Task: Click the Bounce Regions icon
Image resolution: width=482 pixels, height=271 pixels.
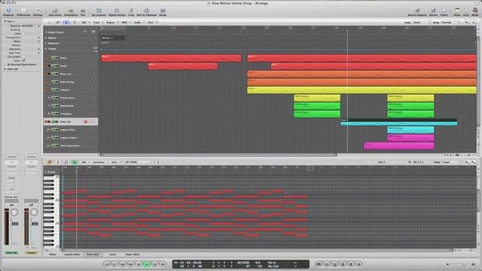Action: pyautogui.click(x=417, y=12)
